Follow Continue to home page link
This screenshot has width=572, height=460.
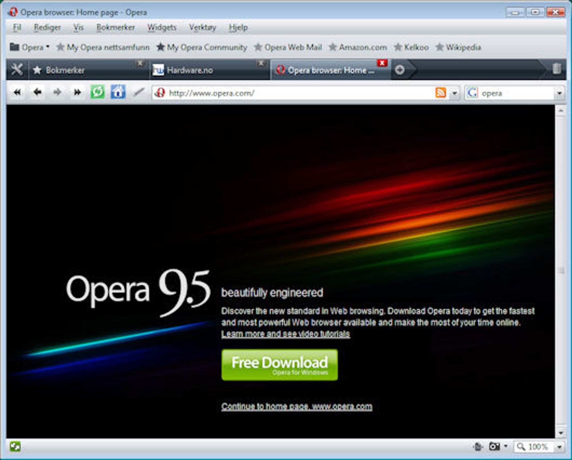coord(297,407)
